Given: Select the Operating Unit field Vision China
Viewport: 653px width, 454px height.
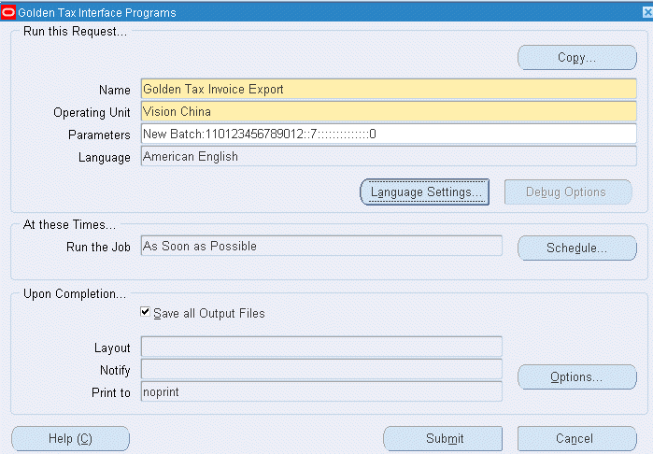Looking at the screenshot, I should (x=389, y=111).
